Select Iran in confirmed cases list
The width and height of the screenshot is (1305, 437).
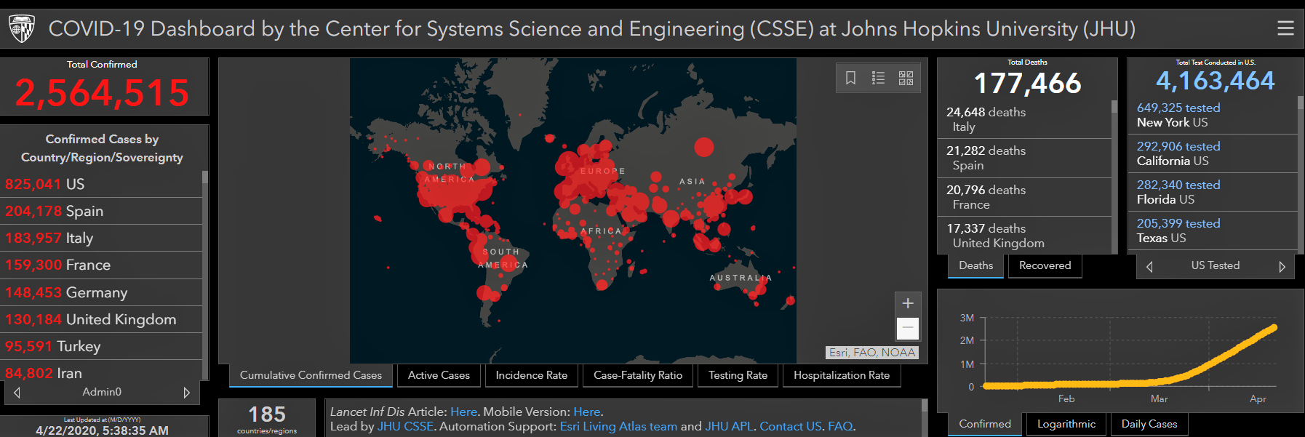tap(101, 372)
